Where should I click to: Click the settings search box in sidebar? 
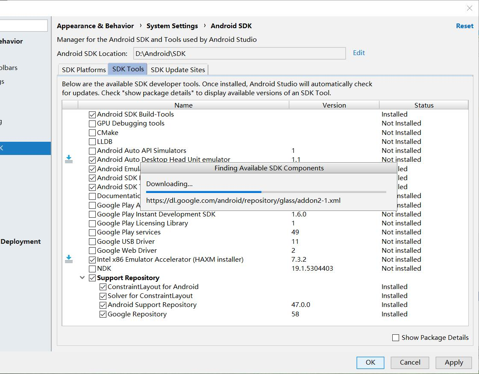click(24, 26)
